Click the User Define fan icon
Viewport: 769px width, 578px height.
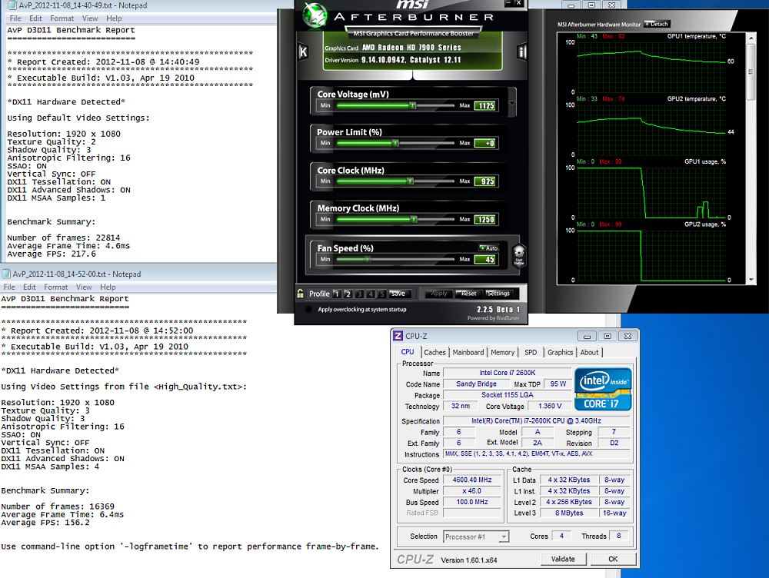click(x=518, y=254)
